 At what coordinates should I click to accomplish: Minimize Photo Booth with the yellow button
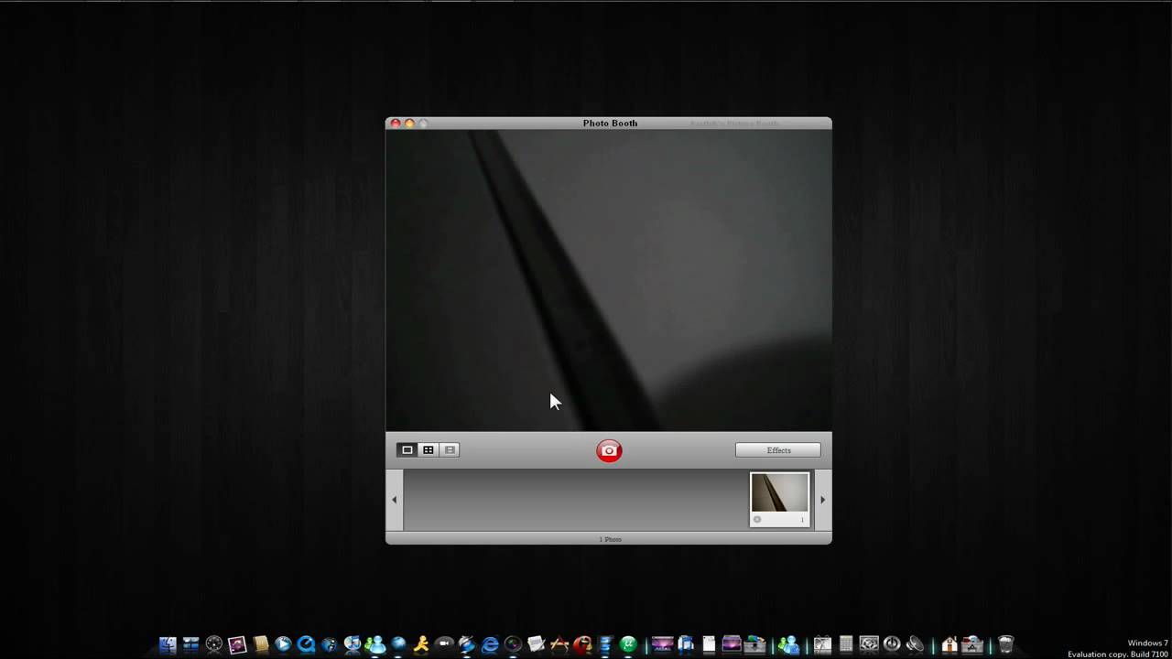pos(409,124)
